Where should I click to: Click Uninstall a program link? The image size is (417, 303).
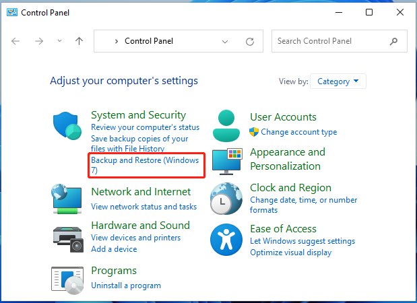pyautogui.click(x=126, y=285)
